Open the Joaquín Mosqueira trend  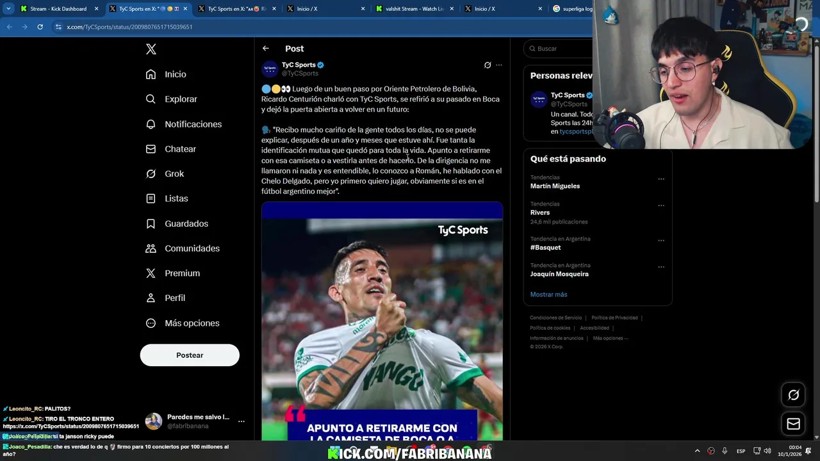pyautogui.click(x=559, y=274)
